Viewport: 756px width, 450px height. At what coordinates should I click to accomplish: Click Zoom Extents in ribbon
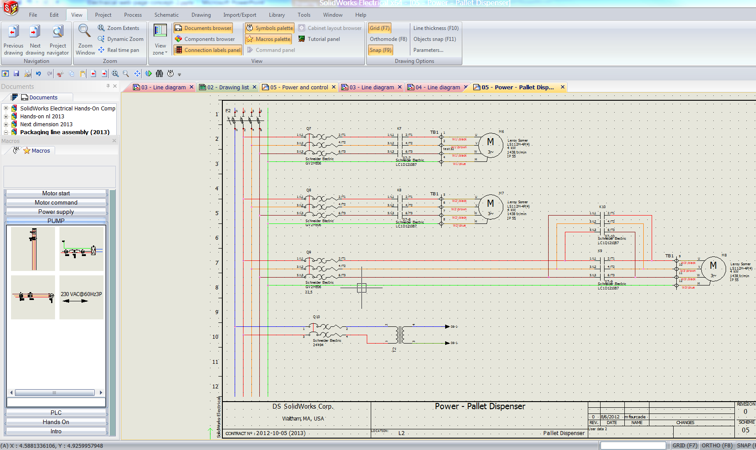coord(118,28)
